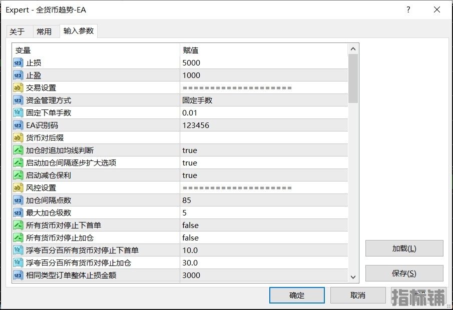The width and height of the screenshot is (453, 310).
Task: Click the 取消 button
Action: click(358, 295)
